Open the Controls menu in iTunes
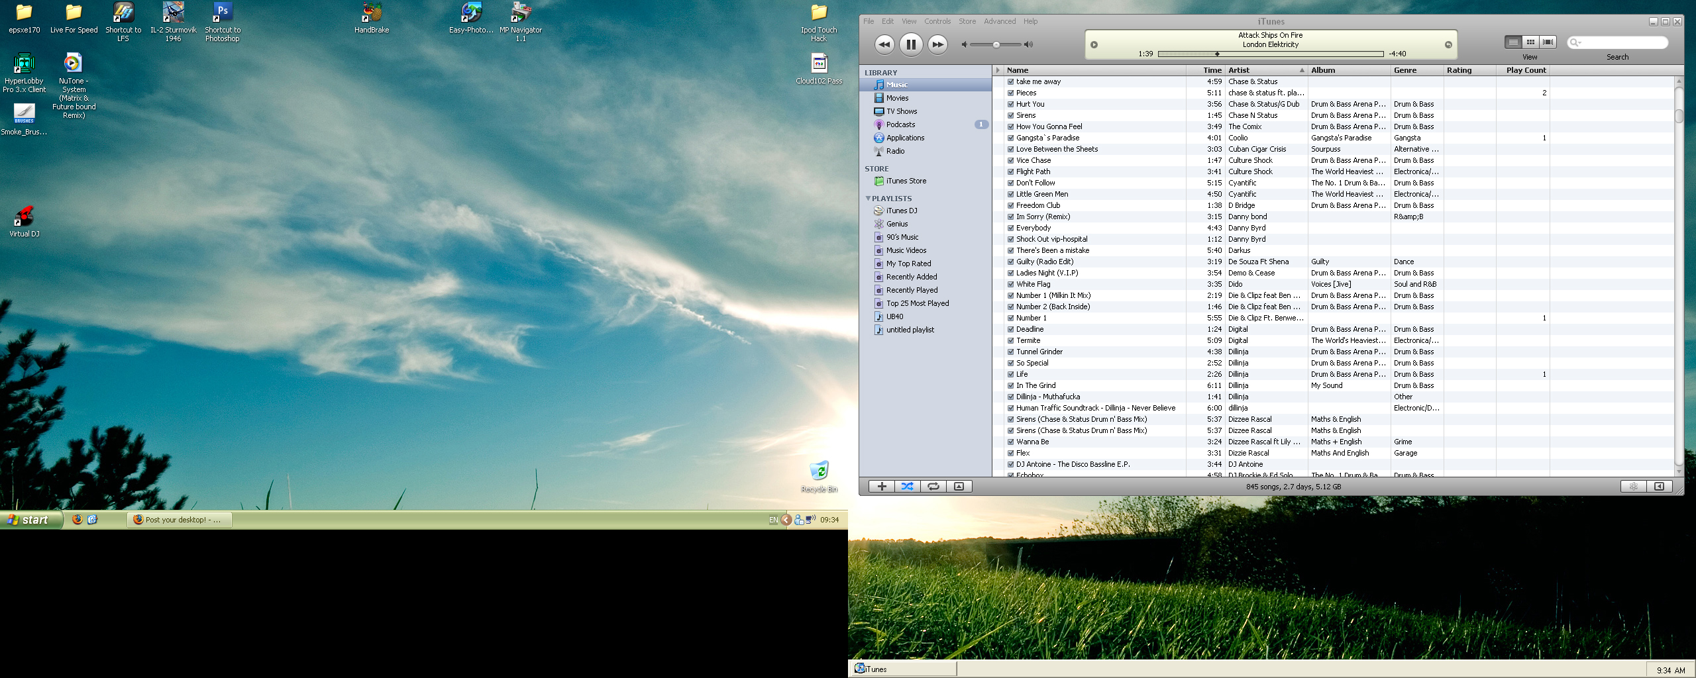Viewport: 1696px width, 678px height. click(x=937, y=21)
